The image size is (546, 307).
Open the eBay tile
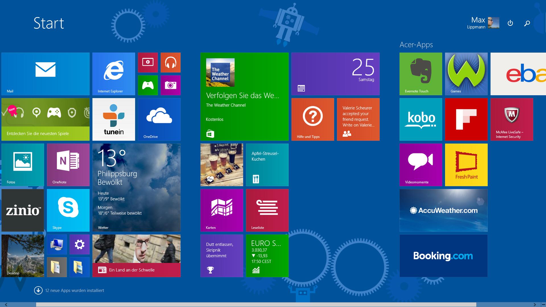click(x=518, y=74)
